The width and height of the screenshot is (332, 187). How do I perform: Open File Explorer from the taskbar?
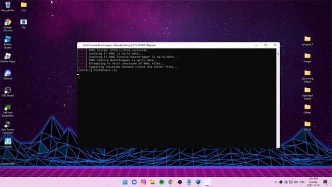point(153,182)
